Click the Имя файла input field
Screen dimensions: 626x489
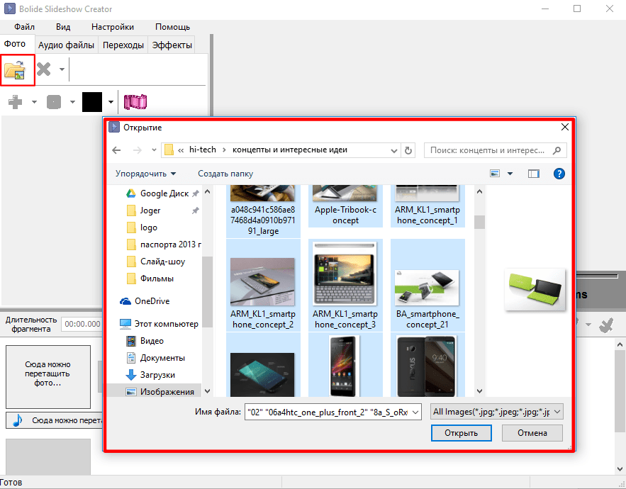[x=328, y=412]
